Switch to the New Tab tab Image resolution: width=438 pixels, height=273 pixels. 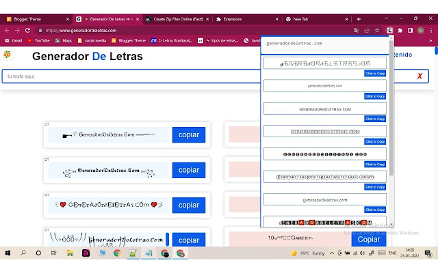click(316, 19)
